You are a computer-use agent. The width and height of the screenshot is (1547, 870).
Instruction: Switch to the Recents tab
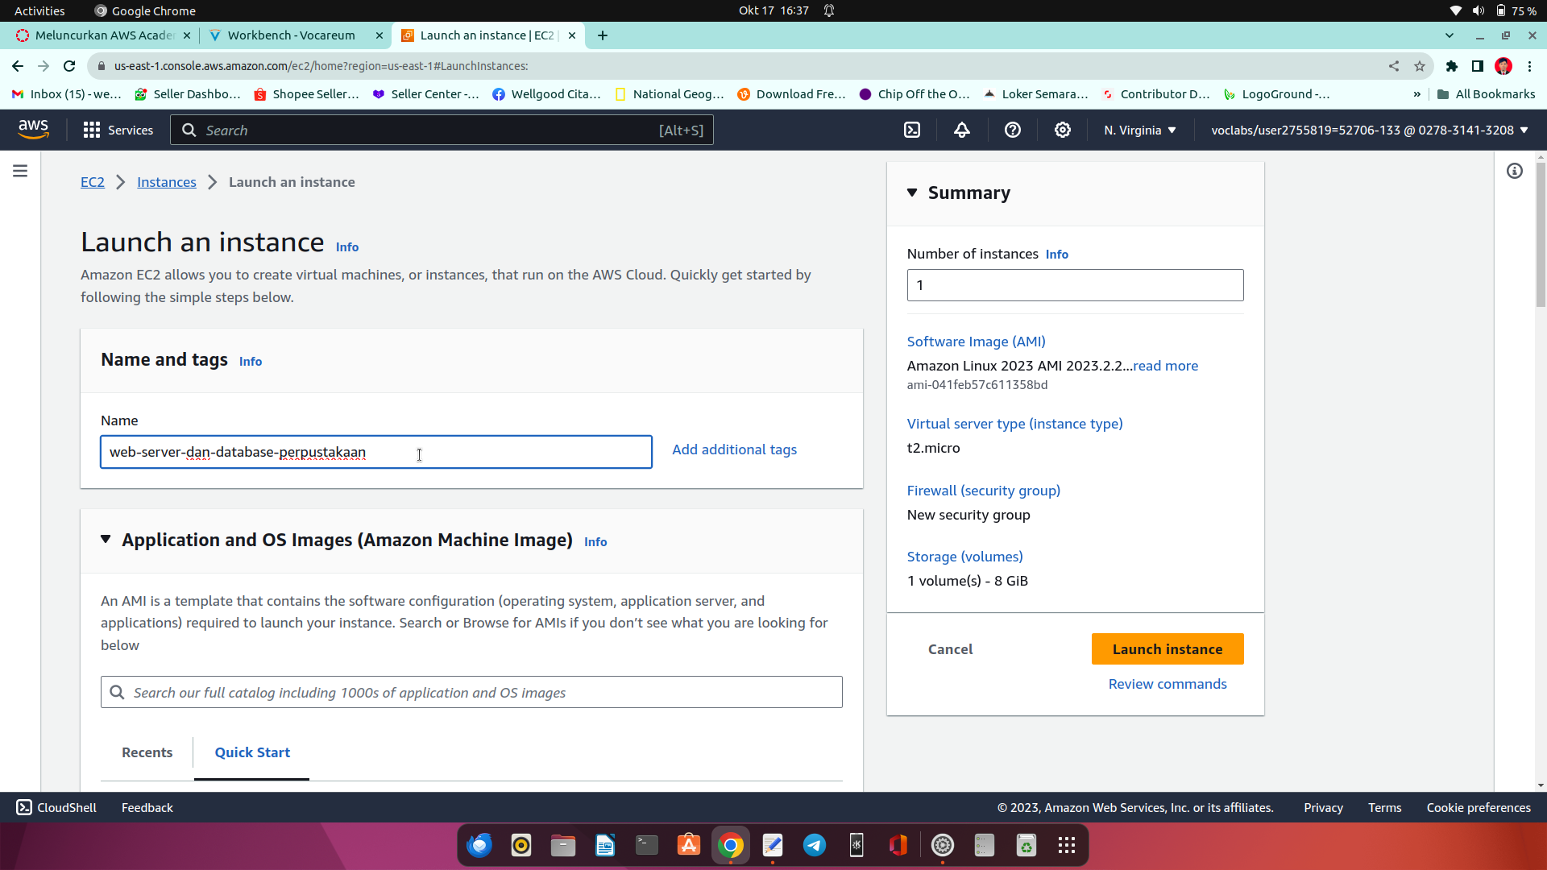tap(147, 752)
